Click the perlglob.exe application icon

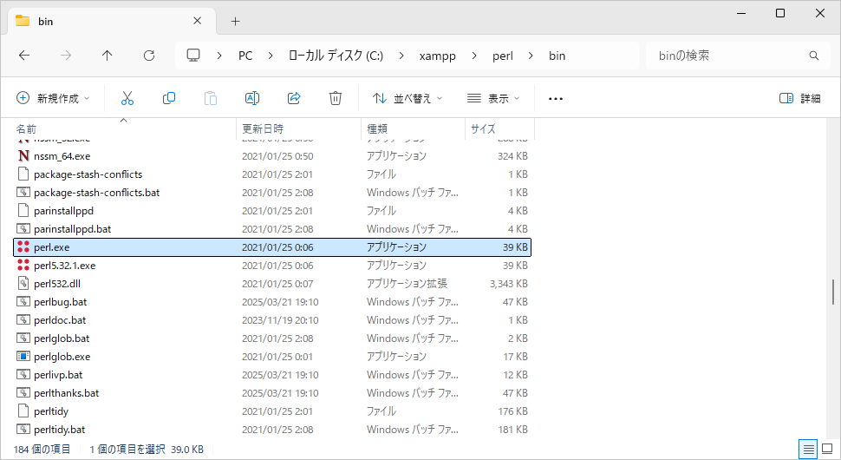23,357
